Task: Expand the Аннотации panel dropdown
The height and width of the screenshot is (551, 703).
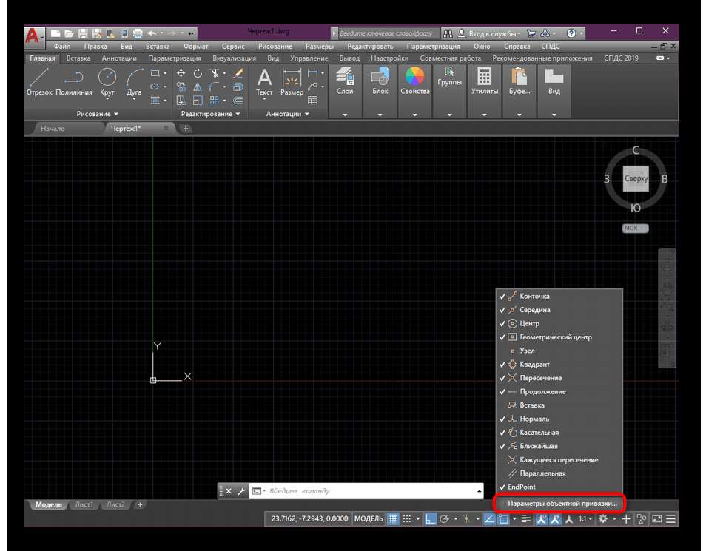Action: (x=287, y=114)
